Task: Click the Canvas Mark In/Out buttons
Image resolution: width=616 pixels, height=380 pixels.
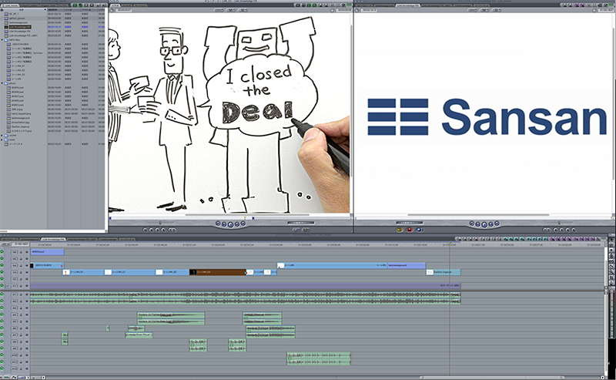Action: [547, 230]
